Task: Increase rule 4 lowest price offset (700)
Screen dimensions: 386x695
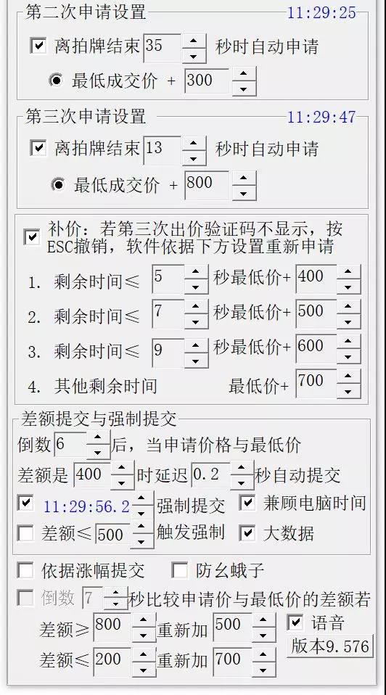Action: click(x=348, y=376)
